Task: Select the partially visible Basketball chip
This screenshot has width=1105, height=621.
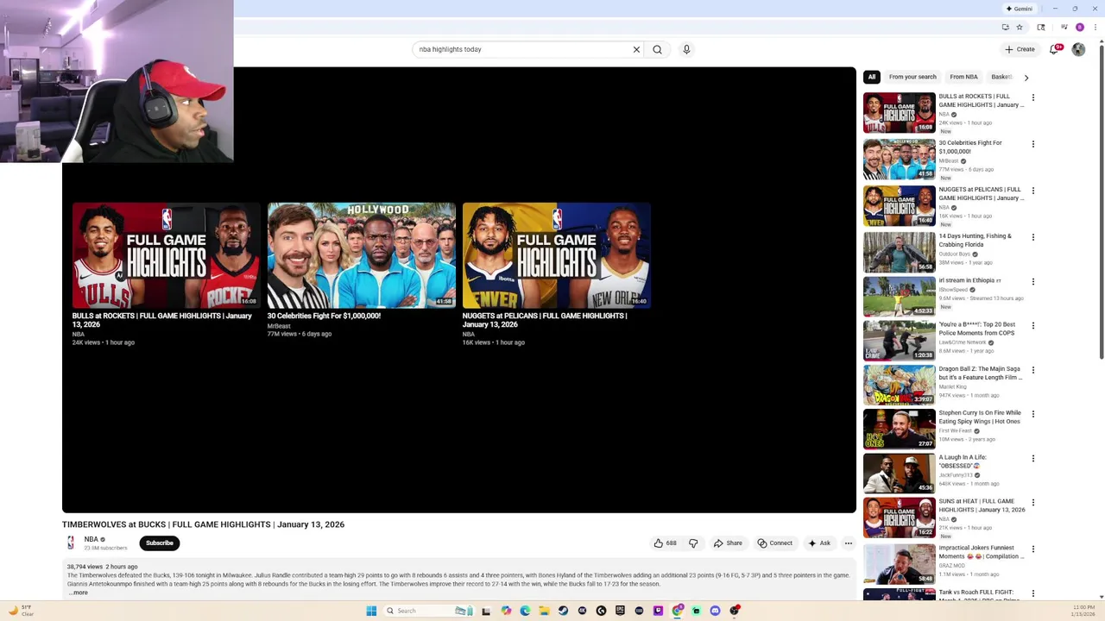Action: (x=1001, y=77)
